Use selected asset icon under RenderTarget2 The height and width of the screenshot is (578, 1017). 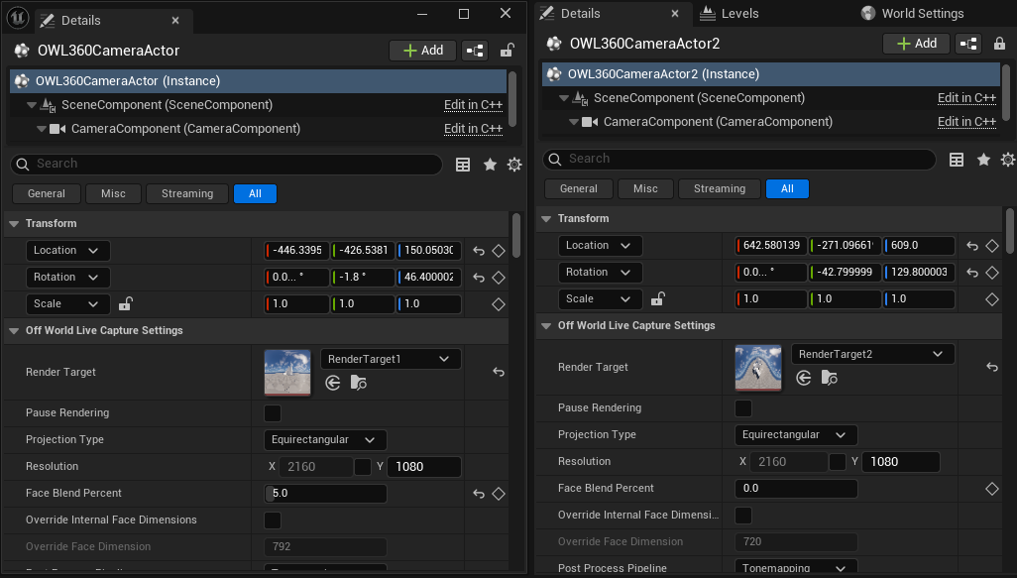(x=804, y=378)
